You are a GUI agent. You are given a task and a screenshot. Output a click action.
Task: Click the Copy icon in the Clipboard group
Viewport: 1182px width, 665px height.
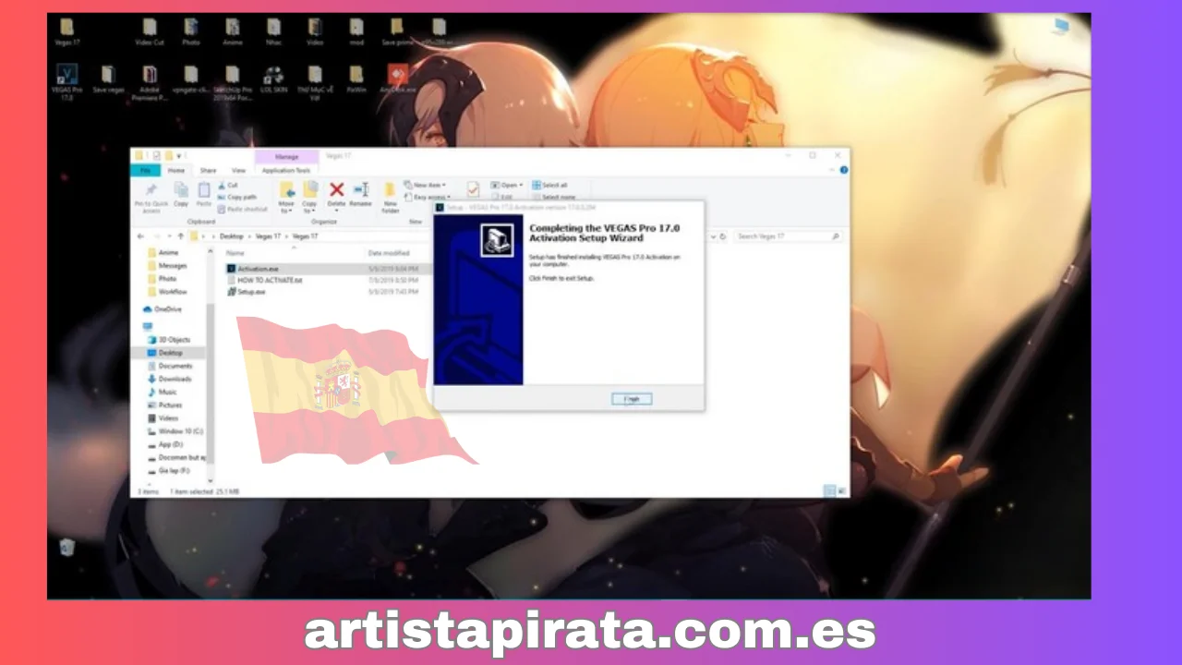(x=181, y=189)
